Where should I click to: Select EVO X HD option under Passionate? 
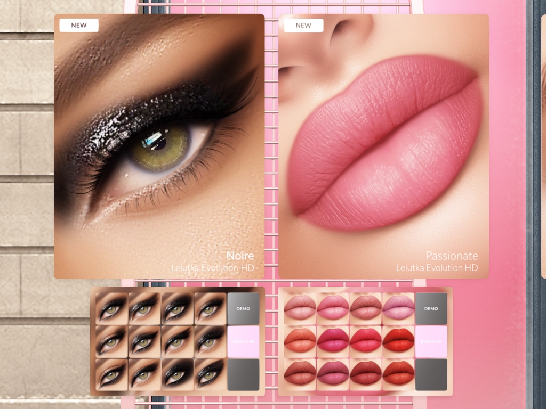(x=431, y=341)
